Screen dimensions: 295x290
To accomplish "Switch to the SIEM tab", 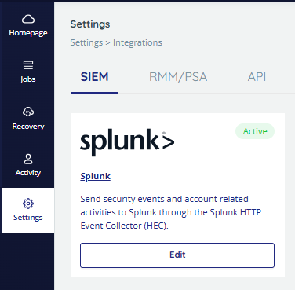I will tap(94, 77).
